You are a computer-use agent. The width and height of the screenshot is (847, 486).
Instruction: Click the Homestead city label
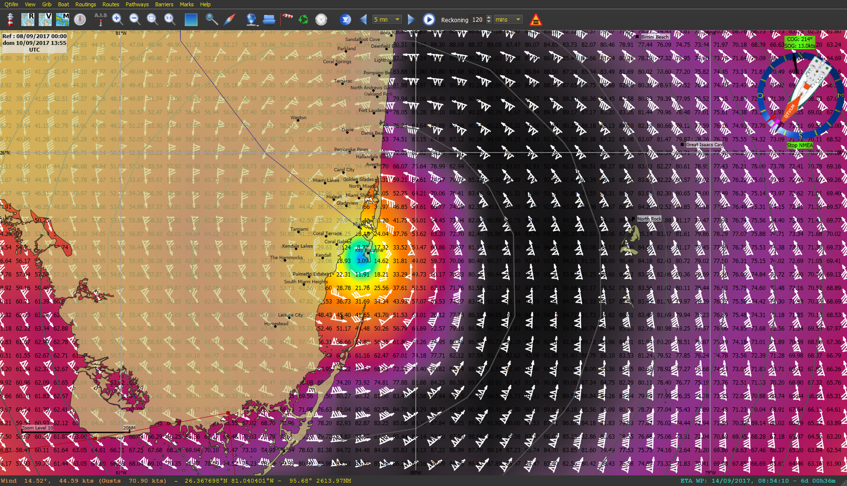(x=276, y=323)
